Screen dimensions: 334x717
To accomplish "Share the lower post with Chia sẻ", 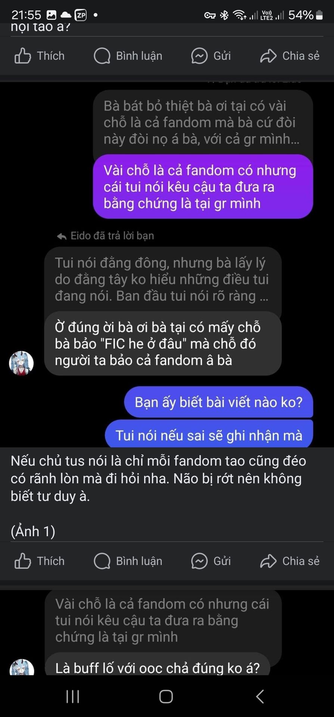I will 290,561.
